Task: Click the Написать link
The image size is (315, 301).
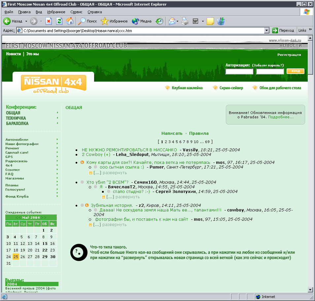Action: click(x=172, y=133)
